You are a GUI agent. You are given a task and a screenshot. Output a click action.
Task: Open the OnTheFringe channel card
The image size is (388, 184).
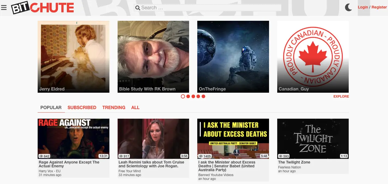click(233, 57)
